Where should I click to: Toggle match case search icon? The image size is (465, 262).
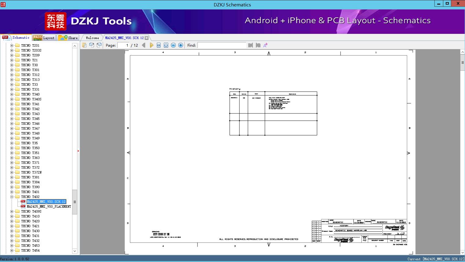[265, 45]
